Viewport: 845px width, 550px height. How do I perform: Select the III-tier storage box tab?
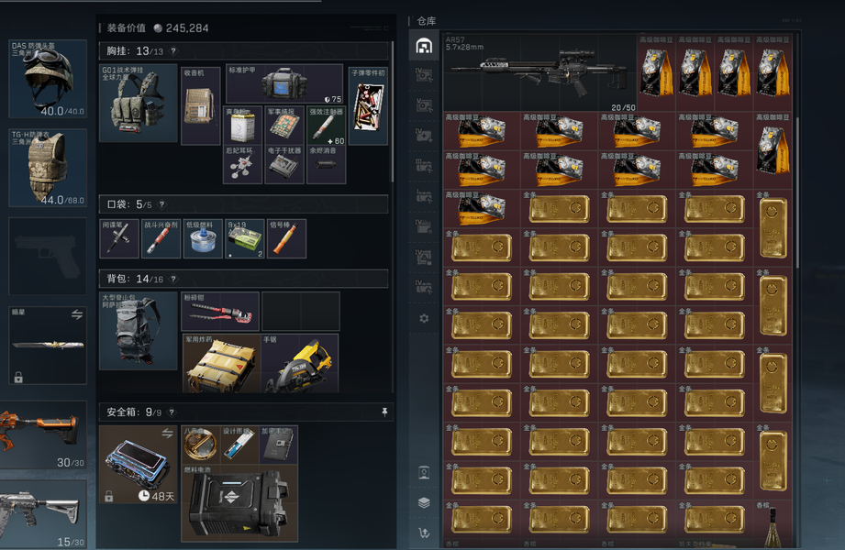424,165
